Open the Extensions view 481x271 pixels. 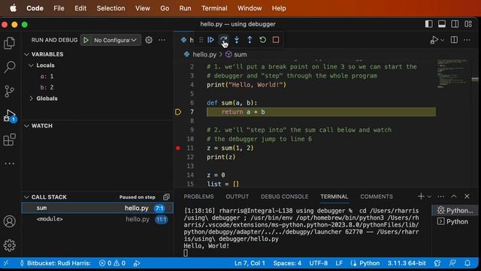9,139
